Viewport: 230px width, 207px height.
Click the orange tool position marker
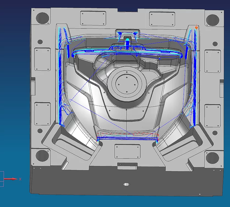[x=196, y=27]
